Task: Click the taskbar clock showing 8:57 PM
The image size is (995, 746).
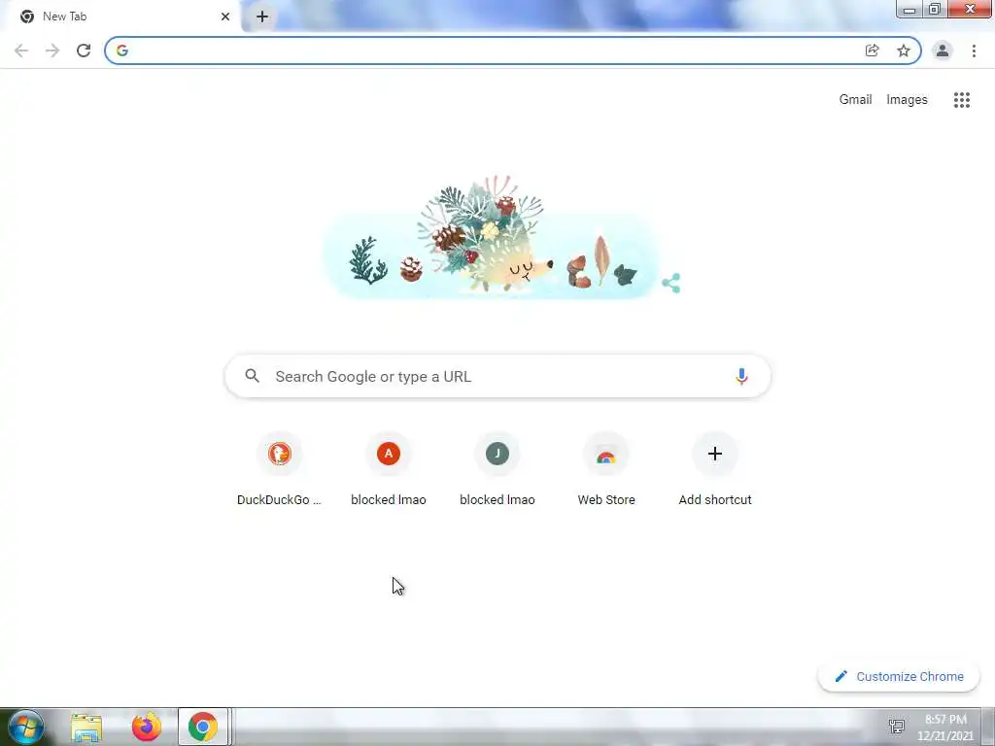Action: tap(944, 727)
